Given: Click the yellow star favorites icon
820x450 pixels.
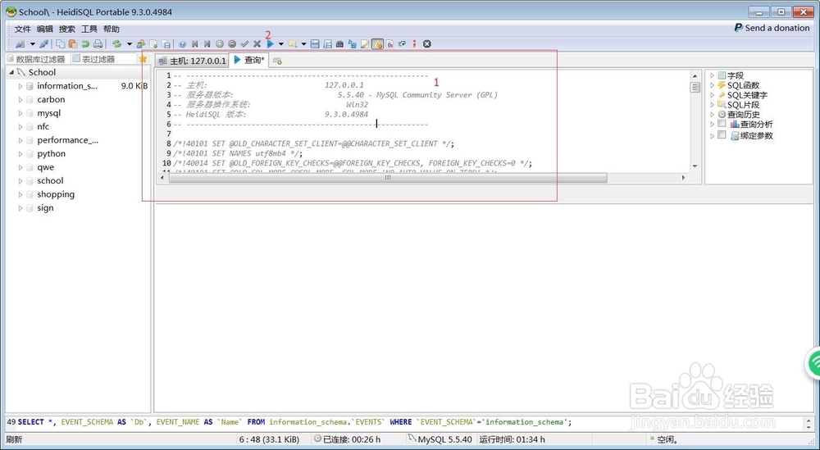Looking at the screenshot, I should [x=143, y=59].
